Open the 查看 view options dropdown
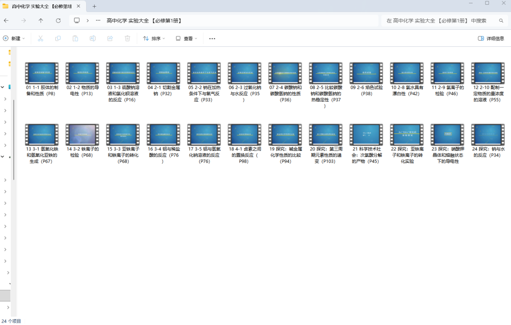This screenshot has height=325, width=511. point(186,38)
